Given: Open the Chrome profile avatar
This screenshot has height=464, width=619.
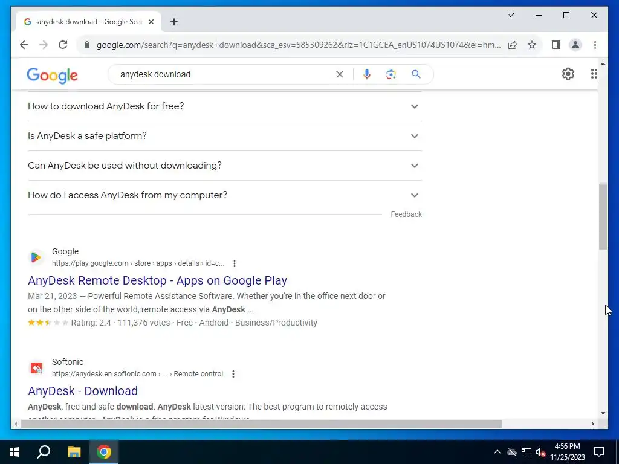Looking at the screenshot, I should pyautogui.click(x=575, y=45).
